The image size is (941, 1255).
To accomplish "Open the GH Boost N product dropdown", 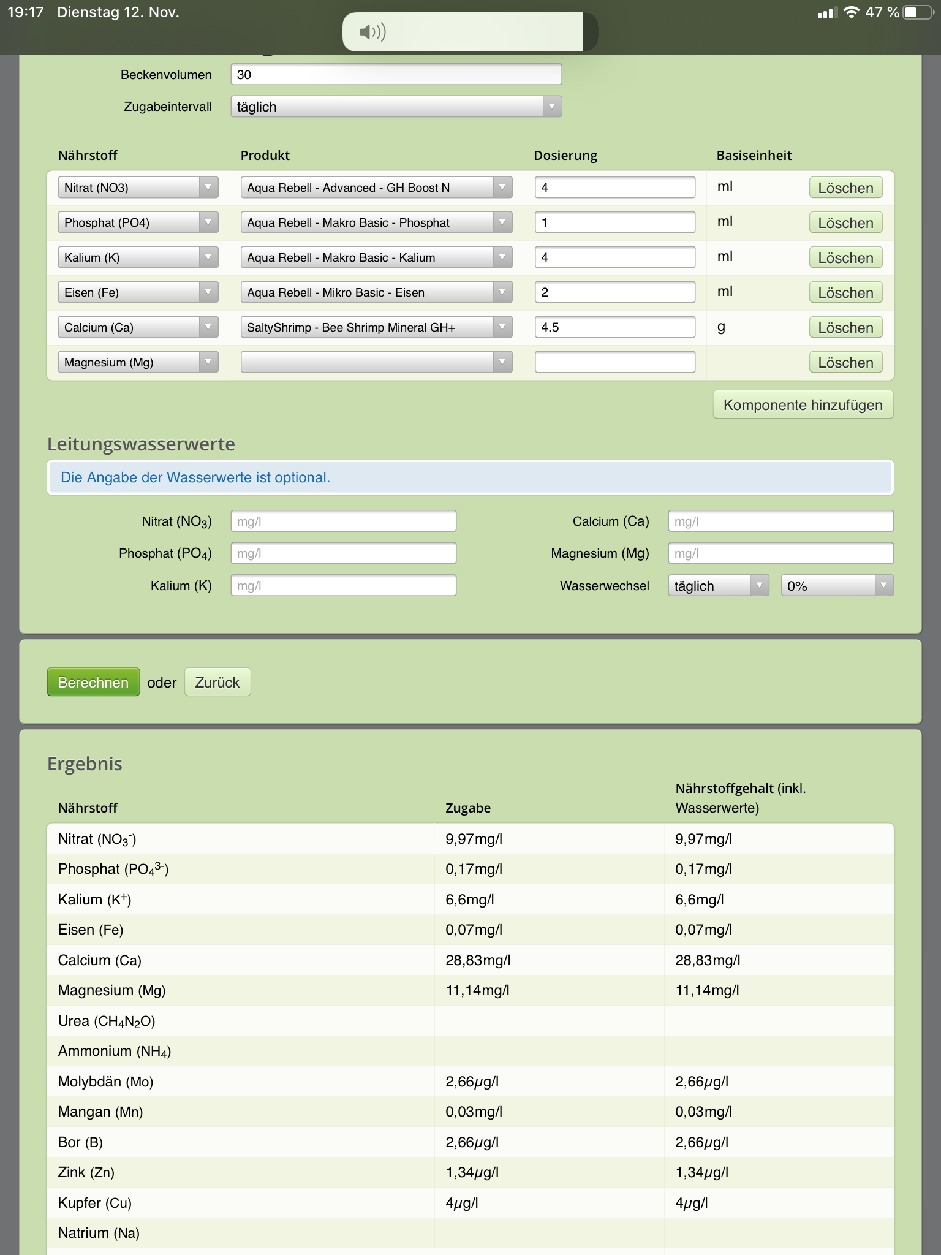I will coord(376,188).
